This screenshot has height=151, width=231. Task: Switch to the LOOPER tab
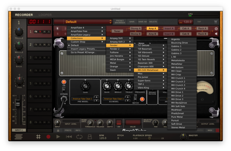pos(45,15)
